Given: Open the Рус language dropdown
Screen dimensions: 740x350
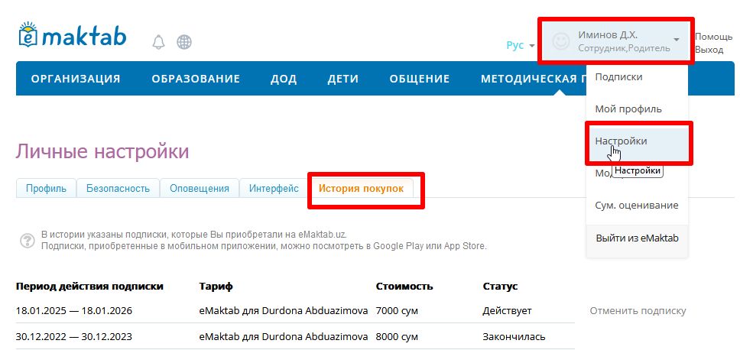Looking at the screenshot, I should tap(521, 45).
